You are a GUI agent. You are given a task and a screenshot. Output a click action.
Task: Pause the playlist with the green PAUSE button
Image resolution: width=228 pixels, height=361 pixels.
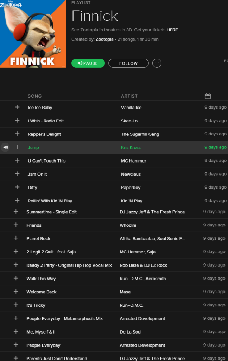tap(88, 63)
